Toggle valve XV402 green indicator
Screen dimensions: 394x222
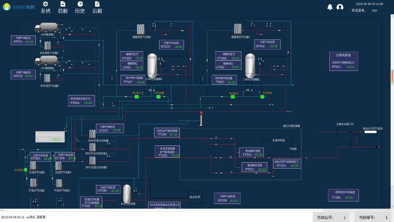coord(233,97)
